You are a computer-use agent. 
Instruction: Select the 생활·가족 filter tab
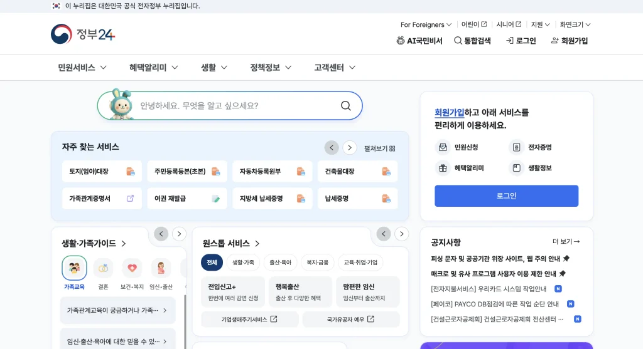click(243, 263)
